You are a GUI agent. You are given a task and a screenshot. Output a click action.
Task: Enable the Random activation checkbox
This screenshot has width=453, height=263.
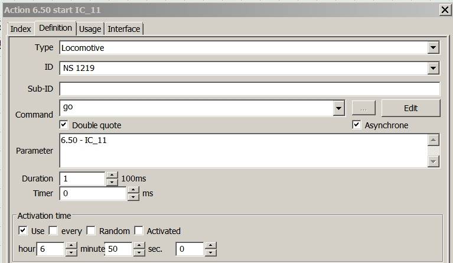pos(92,230)
